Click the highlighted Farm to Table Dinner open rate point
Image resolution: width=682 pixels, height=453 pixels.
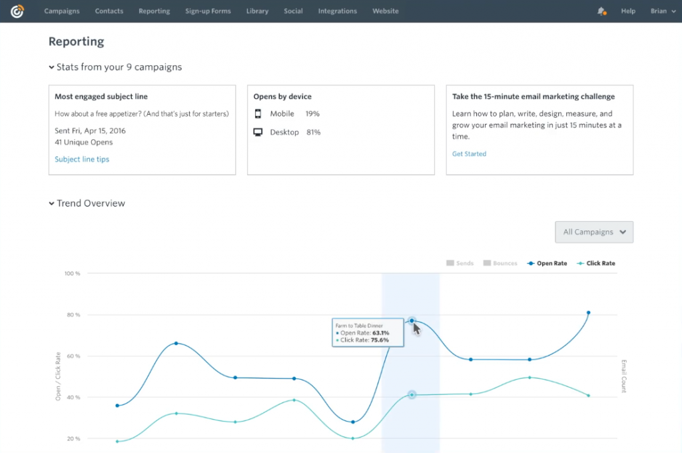(412, 320)
